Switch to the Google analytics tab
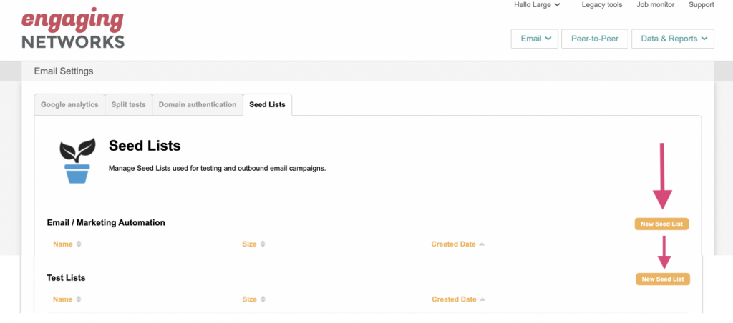The width and height of the screenshot is (733, 323). coord(69,105)
